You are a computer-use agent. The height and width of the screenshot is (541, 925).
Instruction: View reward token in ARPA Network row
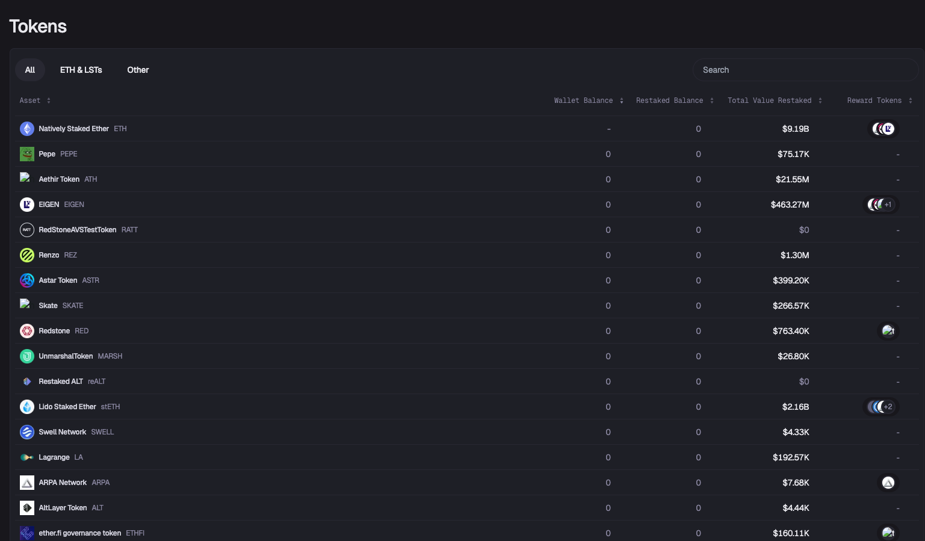(x=888, y=483)
